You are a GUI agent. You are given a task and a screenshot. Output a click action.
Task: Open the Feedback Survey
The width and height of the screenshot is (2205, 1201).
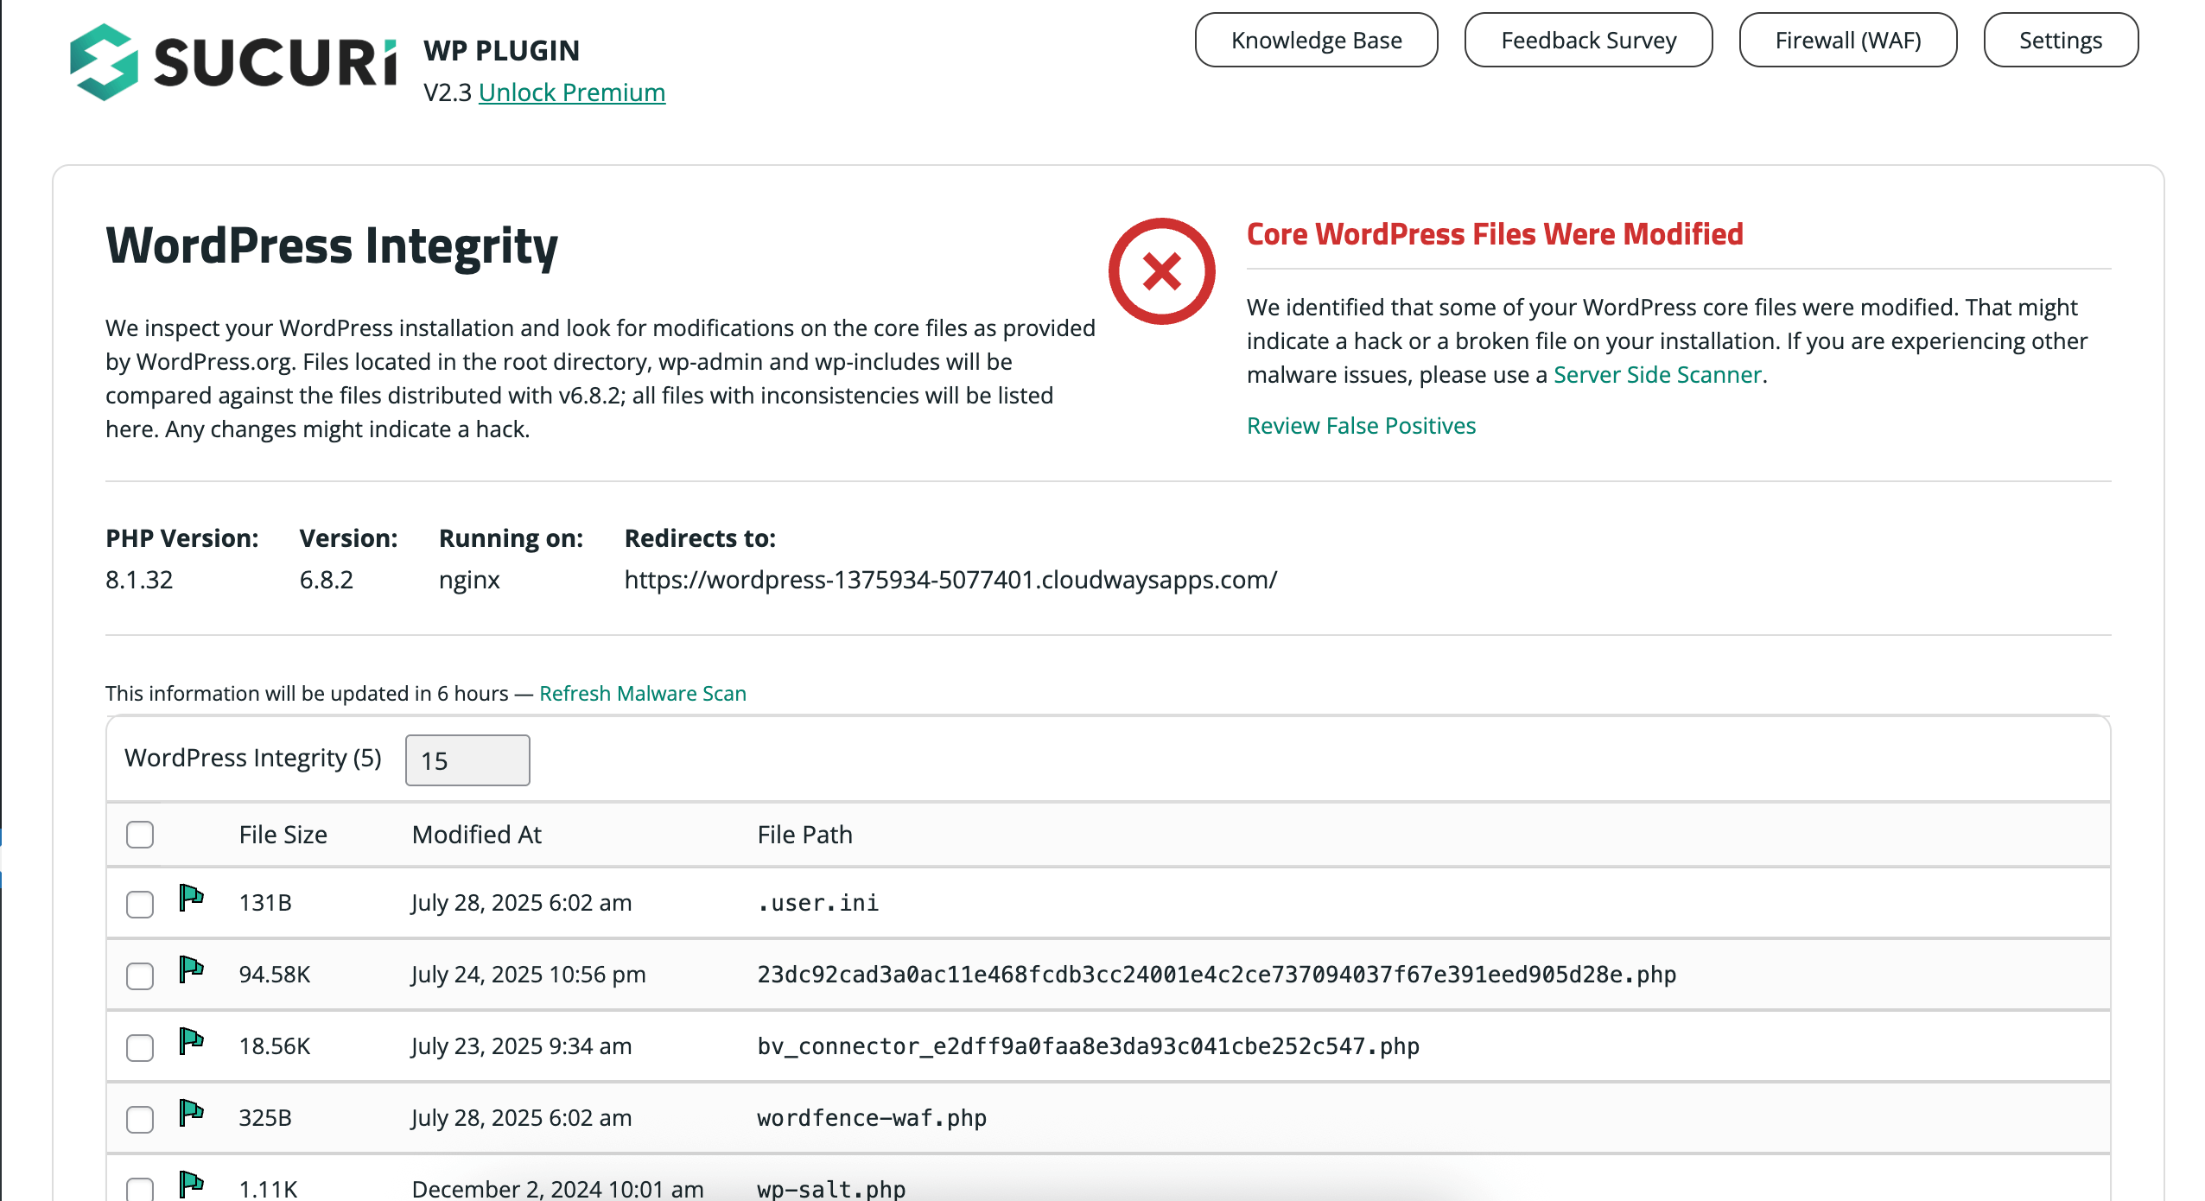coord(1588,41)
